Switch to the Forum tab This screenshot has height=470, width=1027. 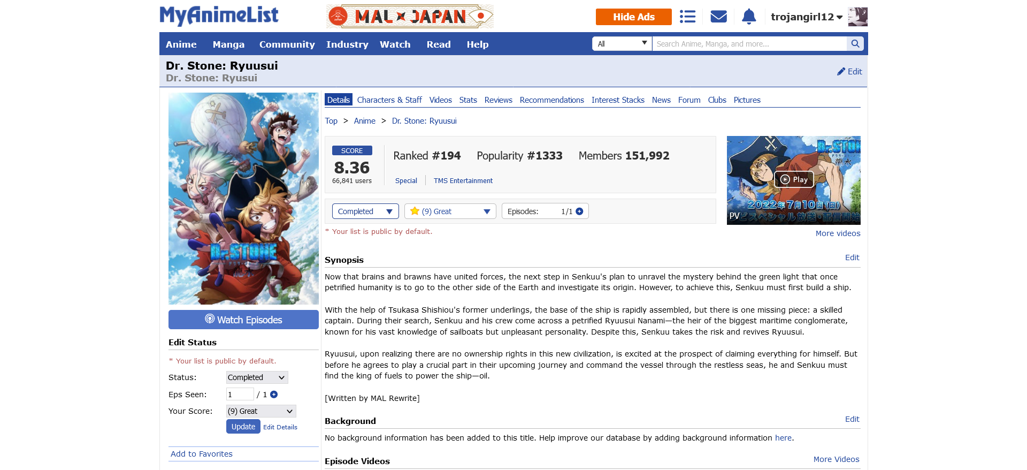tap(689, 100)
